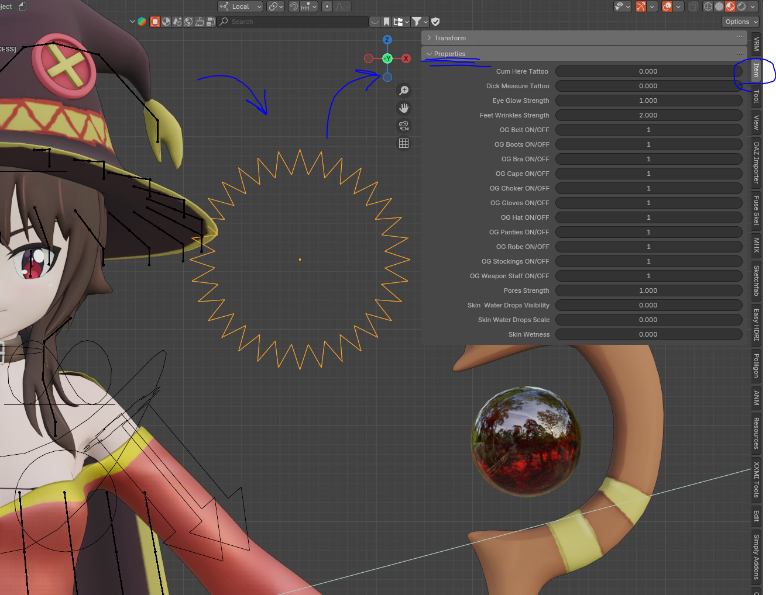Select wireframe viewport shading
The height and width of the screenshot is (595, 776).
click(x=708, y=6)
